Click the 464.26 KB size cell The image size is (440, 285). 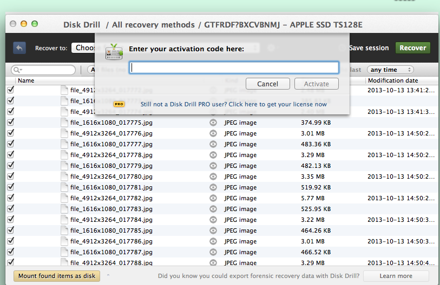click(316, 230)
